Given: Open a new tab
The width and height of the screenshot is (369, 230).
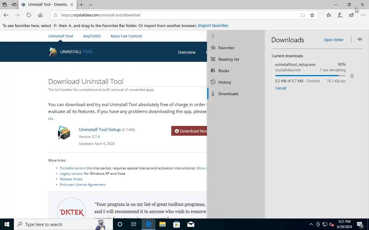Looking at the screenshot, I should 82,5.
